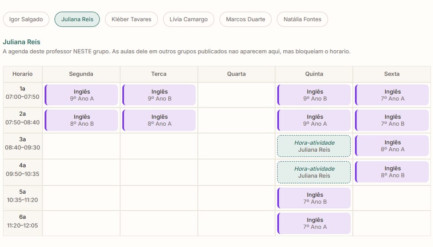This screenshot has height=247, width=433.
Task: Select teacher Igor Salgado
Action: click(26, 19)
